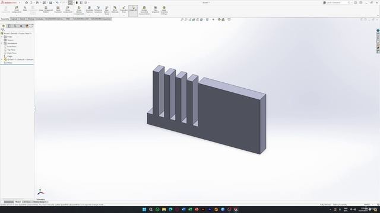Click Update SpeedPak Subassemblies

click(x=144, y=10)
